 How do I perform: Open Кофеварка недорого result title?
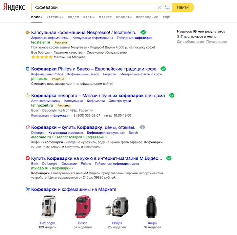[x=98, y=96]
